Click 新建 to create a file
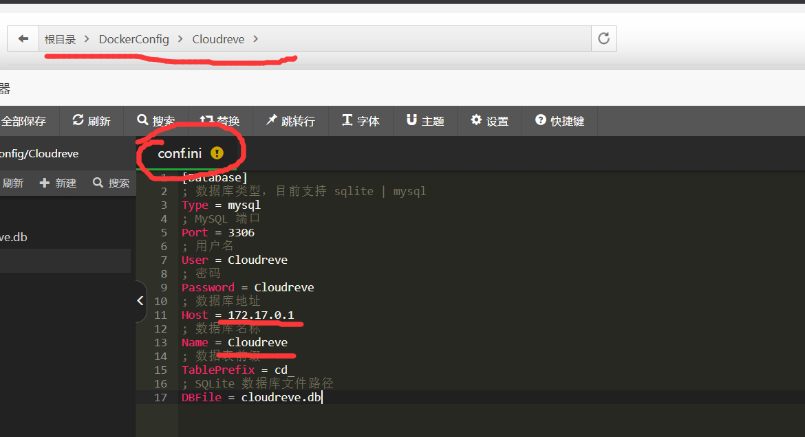 coord(58,183)
